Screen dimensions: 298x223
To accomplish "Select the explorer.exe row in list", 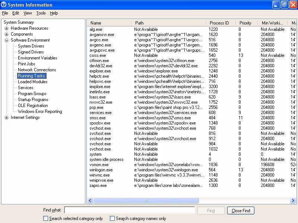I will [x=100, y=71].
